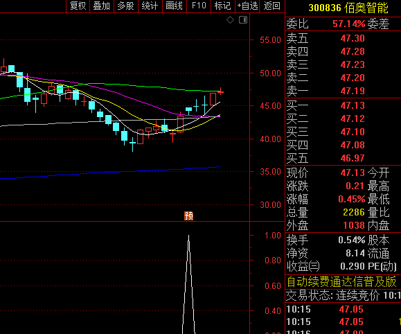Click the 卖五 ask price 47.30
401x334 pixels.
click(353, 38)
